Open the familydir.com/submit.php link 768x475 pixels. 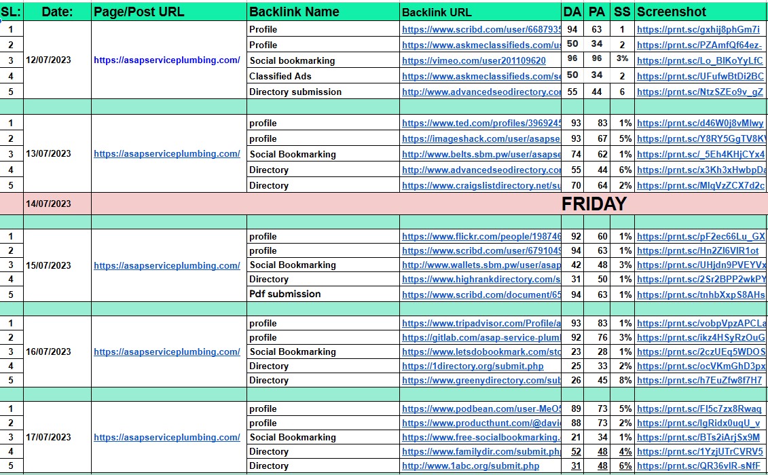tap(481, 451)
